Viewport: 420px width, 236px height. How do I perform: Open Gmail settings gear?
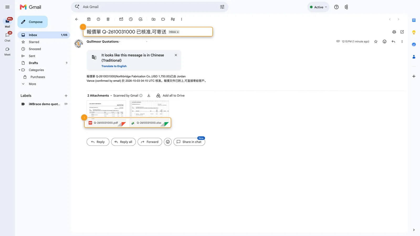point(346,7)
